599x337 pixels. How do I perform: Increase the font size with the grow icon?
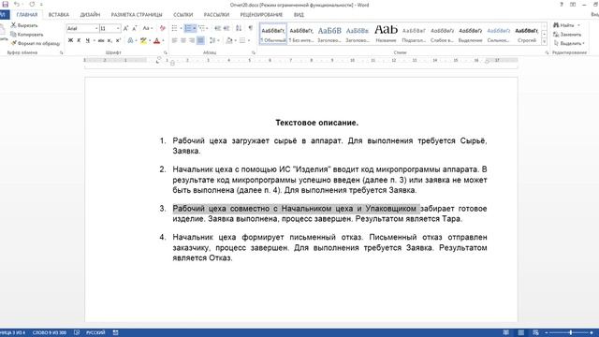pyautogui.click(x=125, y=28)
